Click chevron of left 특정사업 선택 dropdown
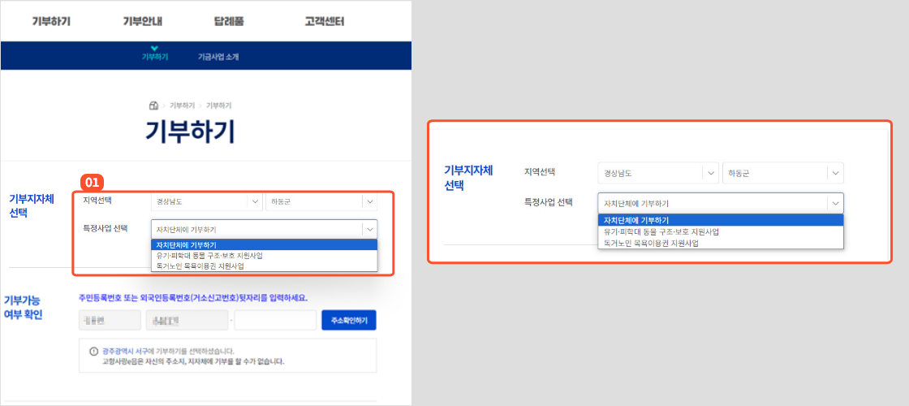Viewport: 909px width, 406px height. click(370, 229)
